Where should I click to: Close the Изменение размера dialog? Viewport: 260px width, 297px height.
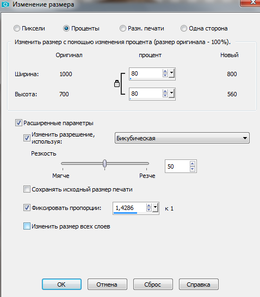coord(251,3)
